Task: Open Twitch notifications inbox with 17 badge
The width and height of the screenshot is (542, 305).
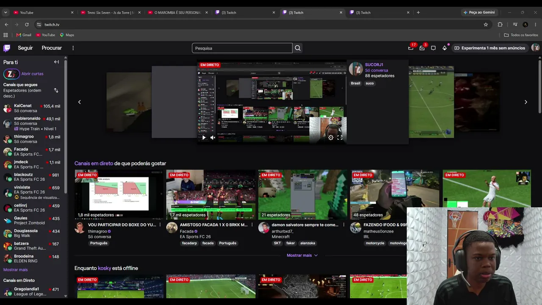Action: [411, 48]
